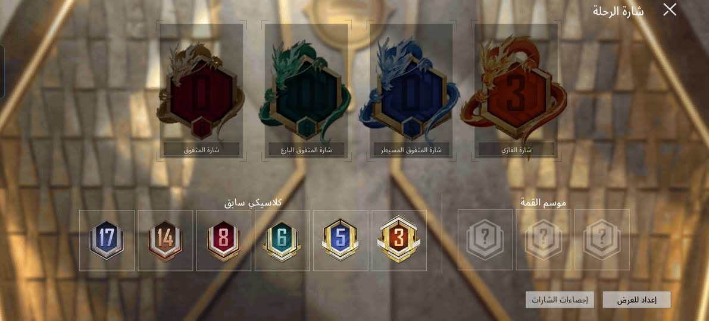Select the rightmost locked peak season slot

[x=602, y=240]
